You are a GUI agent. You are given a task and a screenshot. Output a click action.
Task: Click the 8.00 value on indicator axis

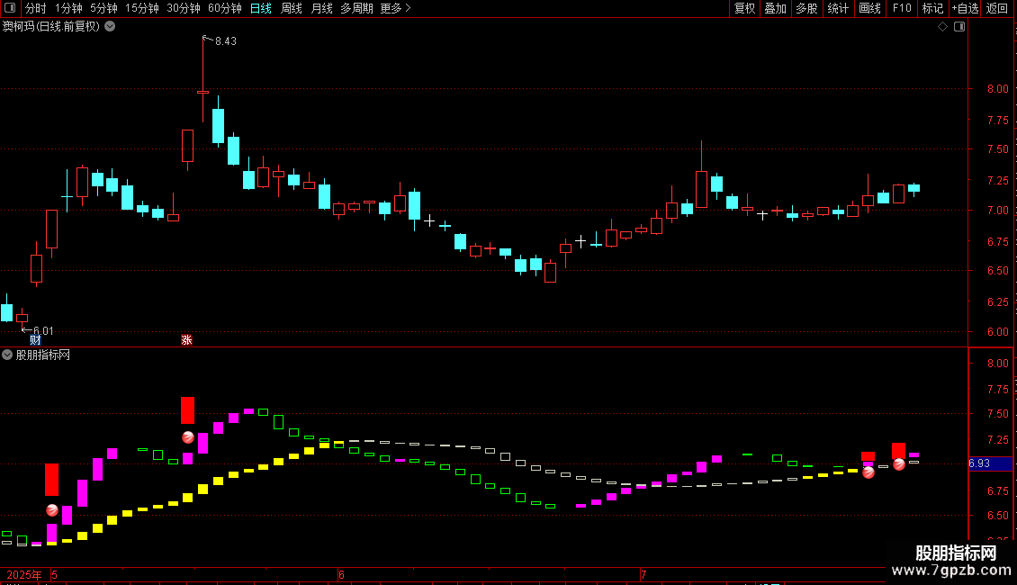(997, 364)
